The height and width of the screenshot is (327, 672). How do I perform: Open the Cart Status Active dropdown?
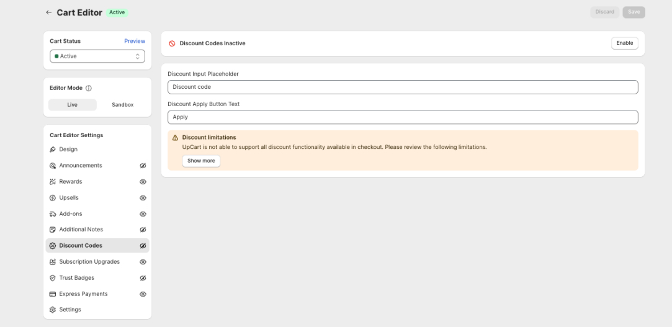[97, 56]
